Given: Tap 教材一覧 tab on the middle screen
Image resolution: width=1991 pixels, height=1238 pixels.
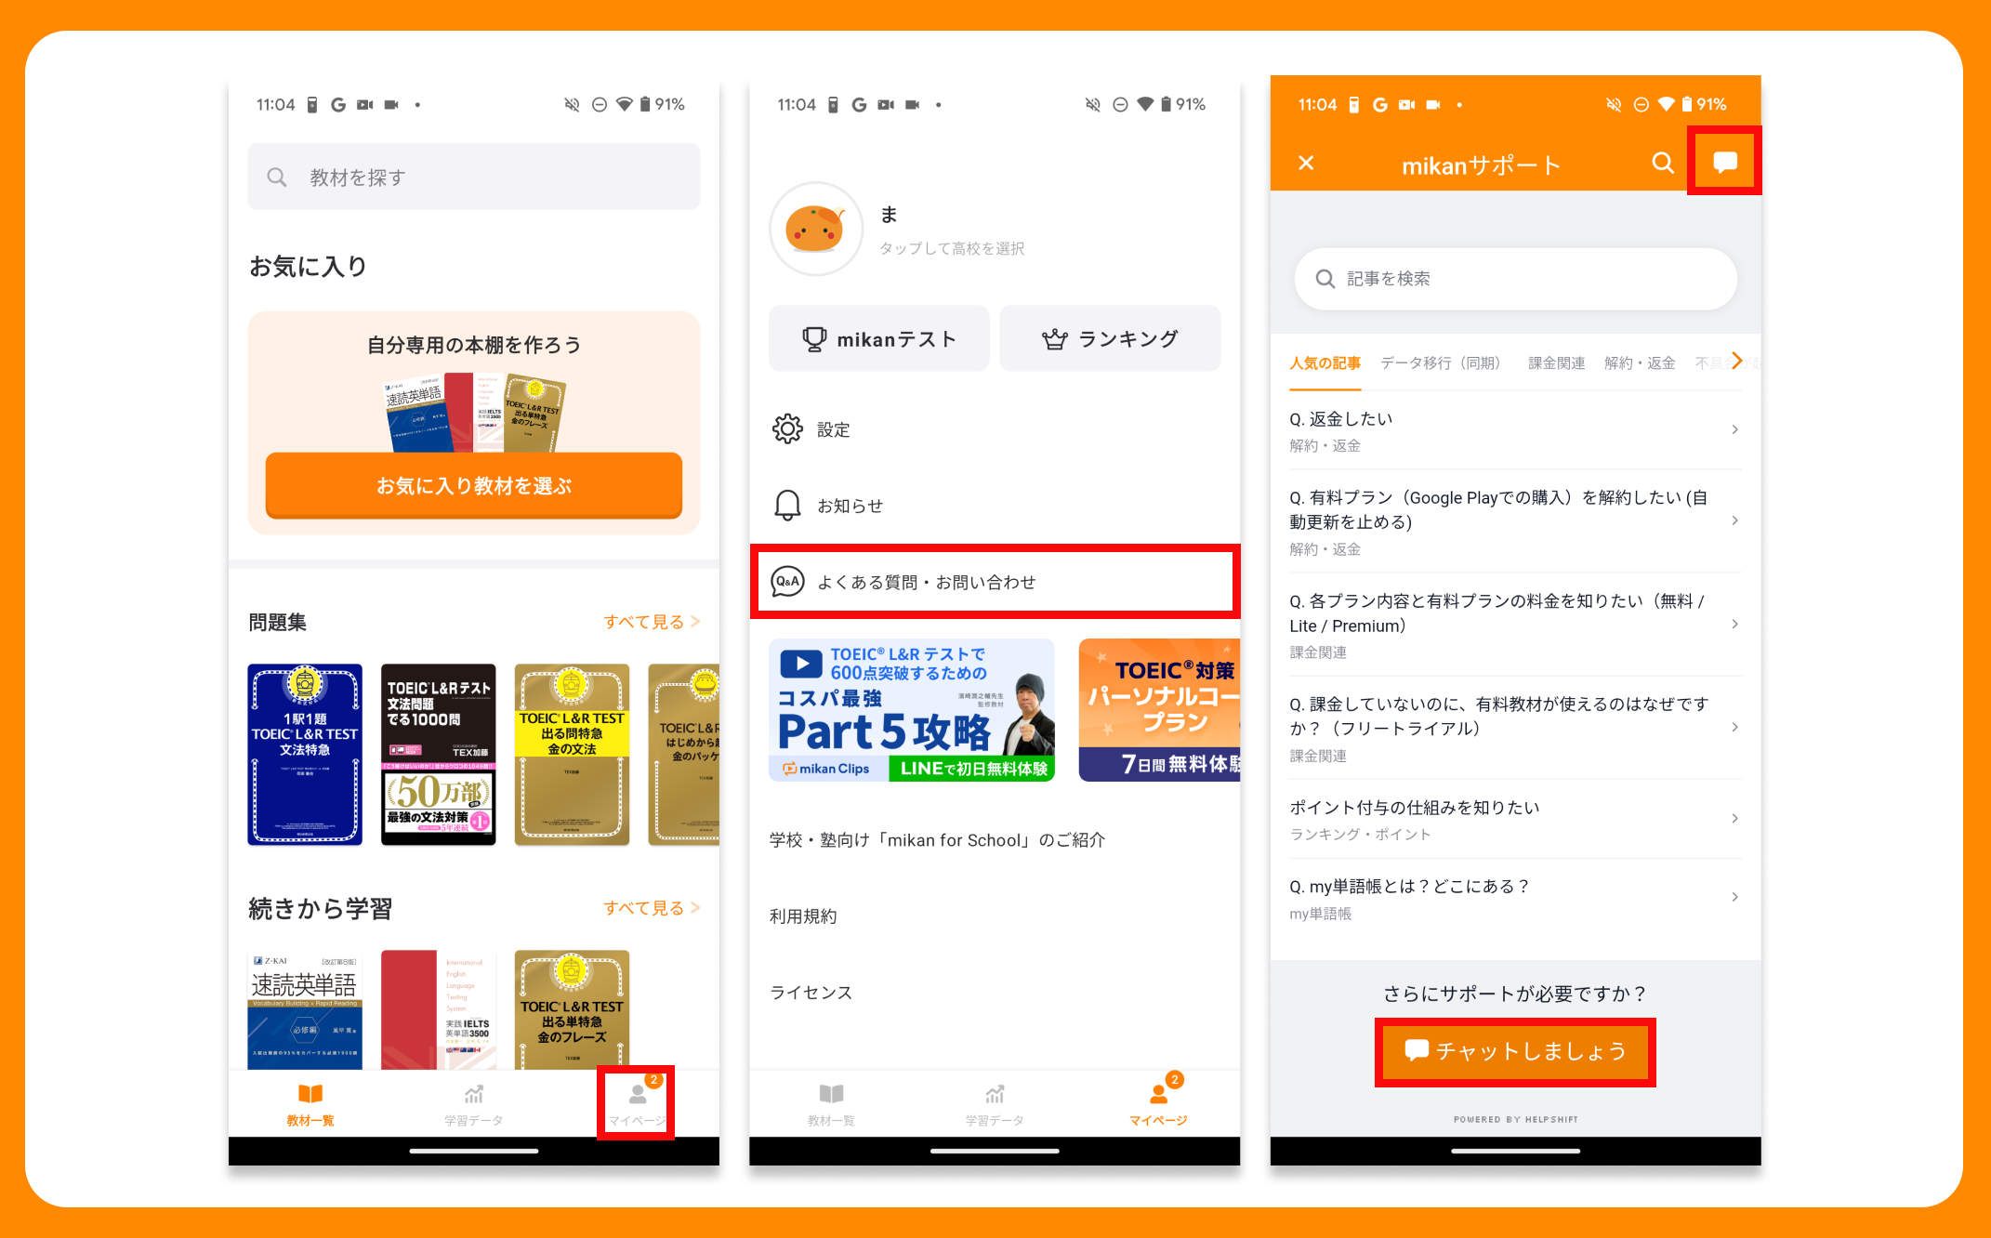Looking at the screenshot, I should [831, 1103].
